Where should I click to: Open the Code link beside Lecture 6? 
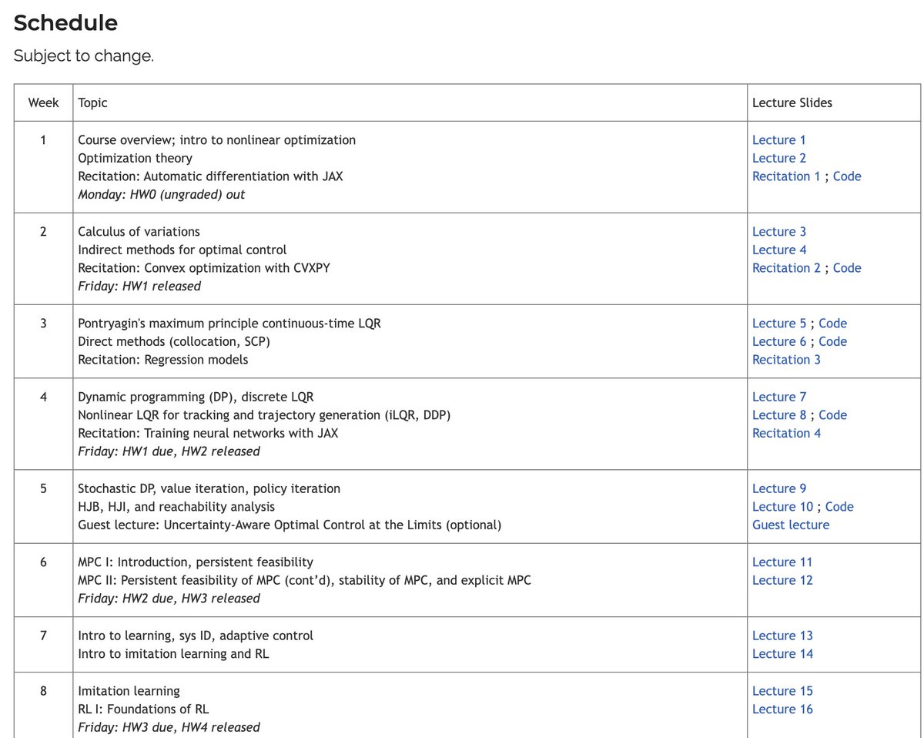point(832,341)
